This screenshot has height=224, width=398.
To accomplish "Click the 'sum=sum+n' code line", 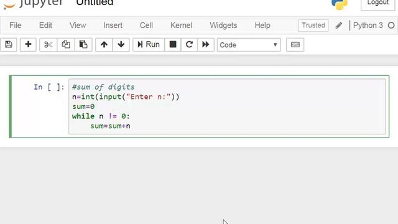I will [110, 126].
